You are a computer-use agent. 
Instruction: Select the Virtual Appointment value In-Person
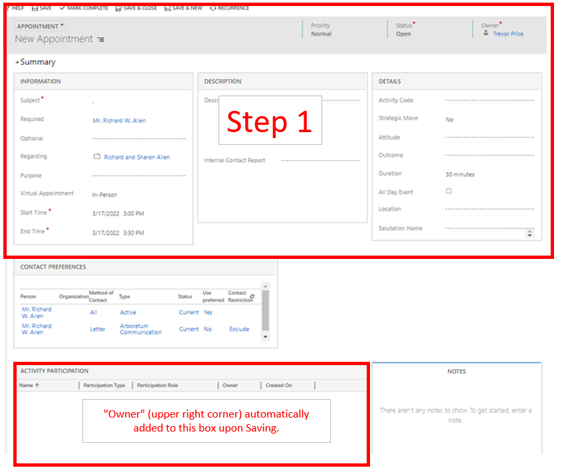[105, 195]
